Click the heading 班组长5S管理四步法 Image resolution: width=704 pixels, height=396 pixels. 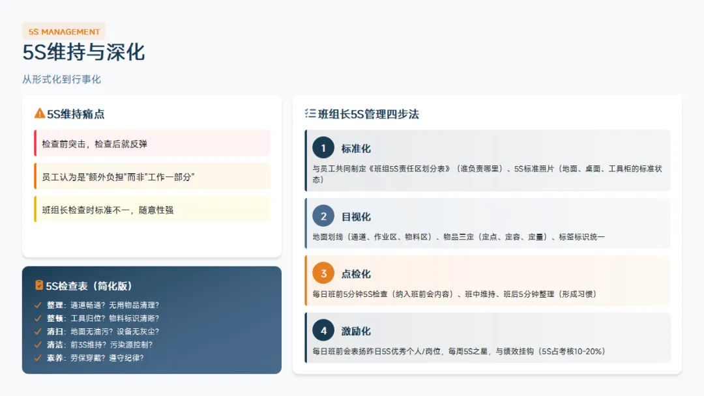(x=368, y=114)
